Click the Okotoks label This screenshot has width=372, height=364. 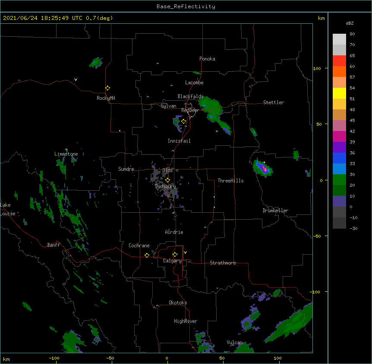tap(178, 303)
